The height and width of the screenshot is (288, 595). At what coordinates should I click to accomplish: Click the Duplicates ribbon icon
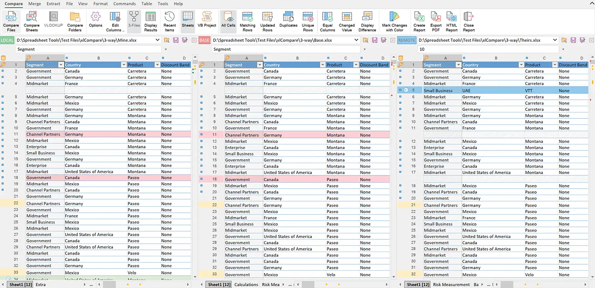point(288,19)
